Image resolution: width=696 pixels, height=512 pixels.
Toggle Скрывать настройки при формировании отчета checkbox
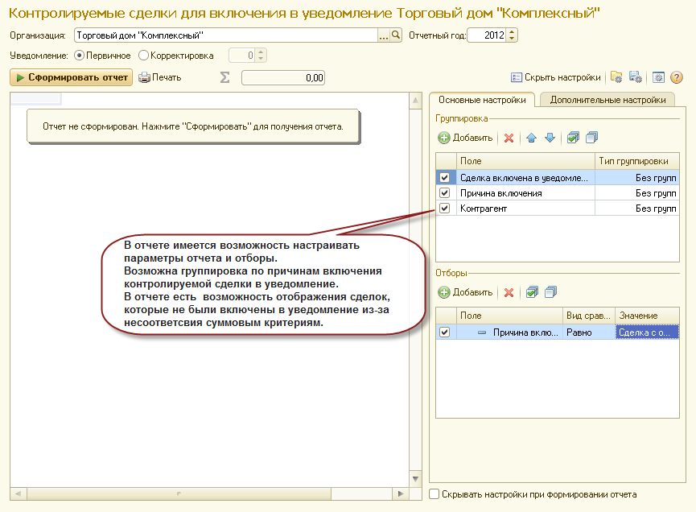click(434, 494)
